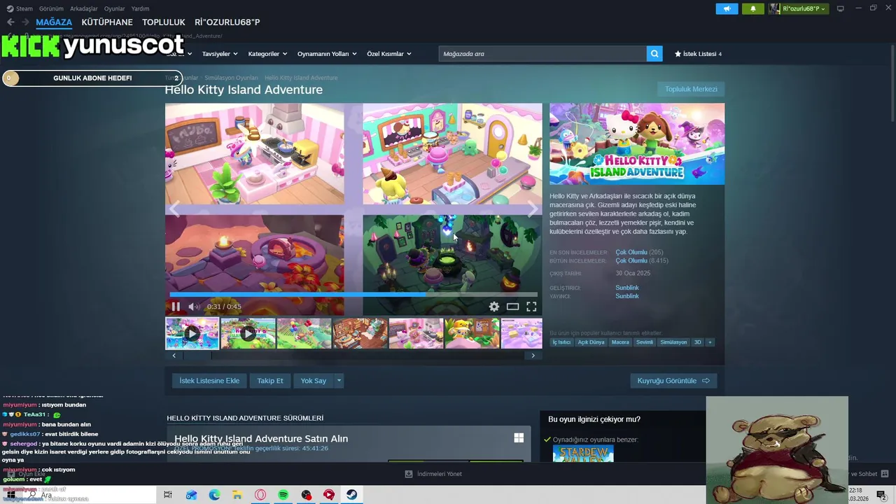The height and width of the screenshot is (504, 896).
Task: Open the Arkadaşlar menu
Action: 84,8
